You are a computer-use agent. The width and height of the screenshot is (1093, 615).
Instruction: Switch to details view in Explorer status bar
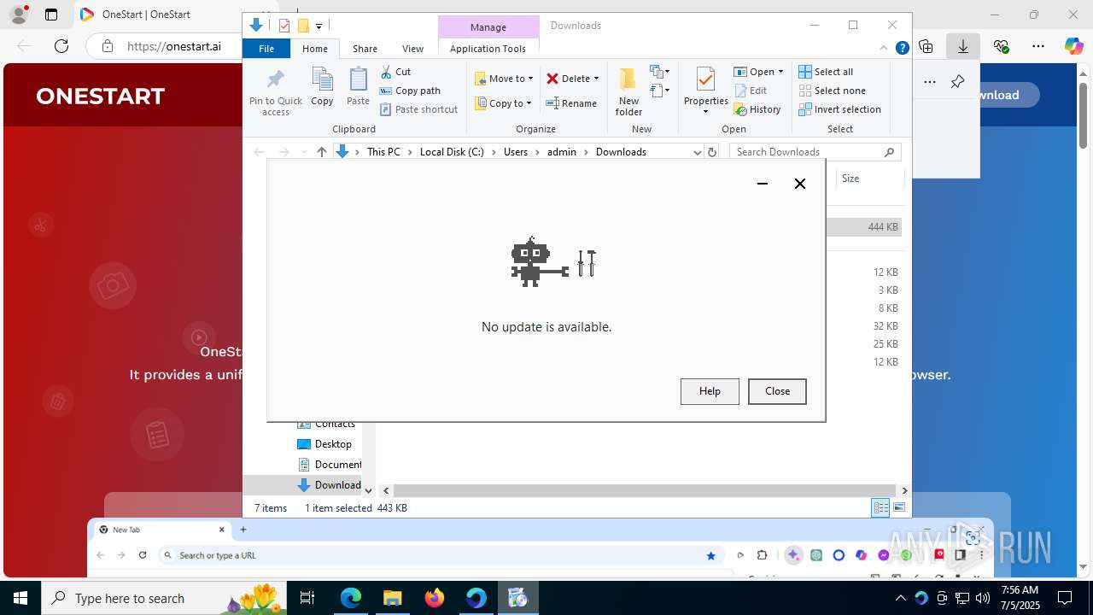point(880,507)
